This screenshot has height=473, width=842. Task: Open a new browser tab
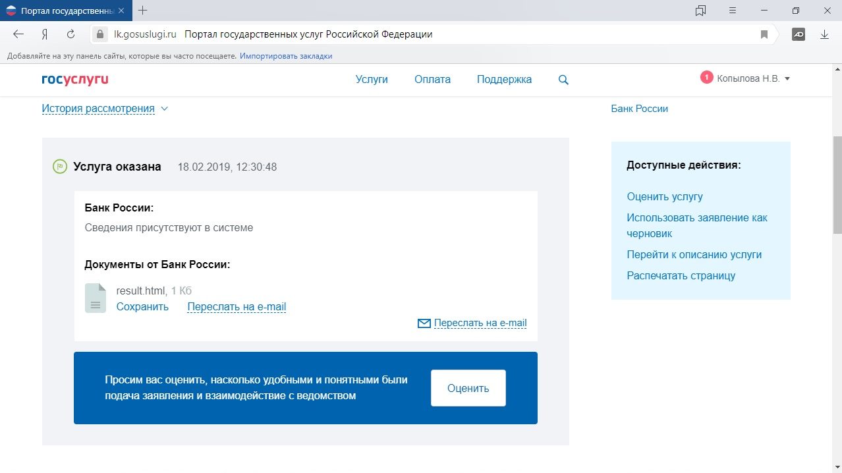(x=143, y=11)
